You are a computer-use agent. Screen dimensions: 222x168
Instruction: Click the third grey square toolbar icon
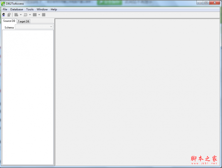point(35,14)
